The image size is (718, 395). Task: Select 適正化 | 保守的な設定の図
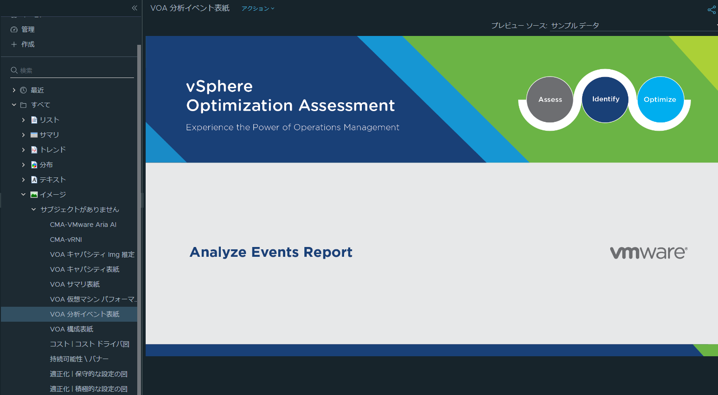89,374
